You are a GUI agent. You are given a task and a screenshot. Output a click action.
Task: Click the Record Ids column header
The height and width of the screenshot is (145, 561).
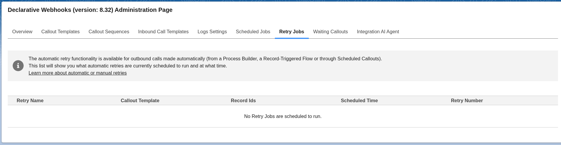tap(243, 101)
